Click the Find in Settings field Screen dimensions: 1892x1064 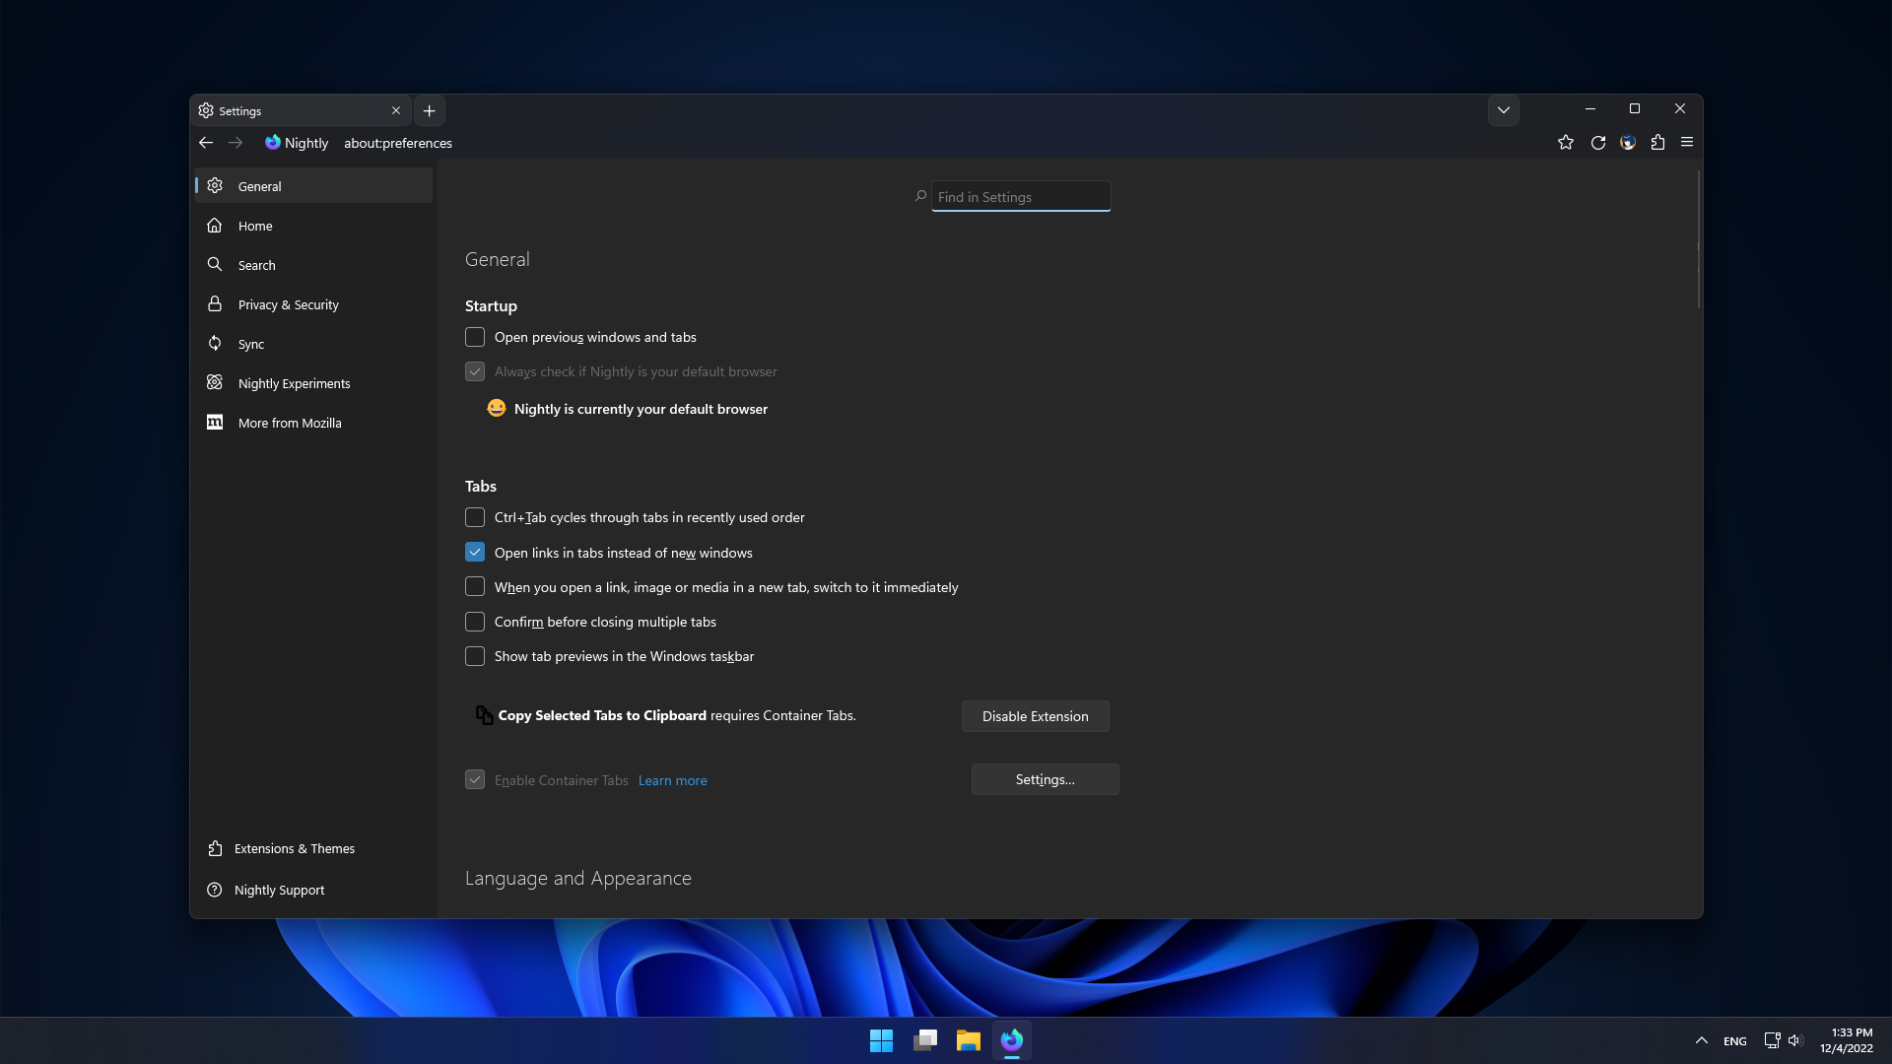(1021, 197)
